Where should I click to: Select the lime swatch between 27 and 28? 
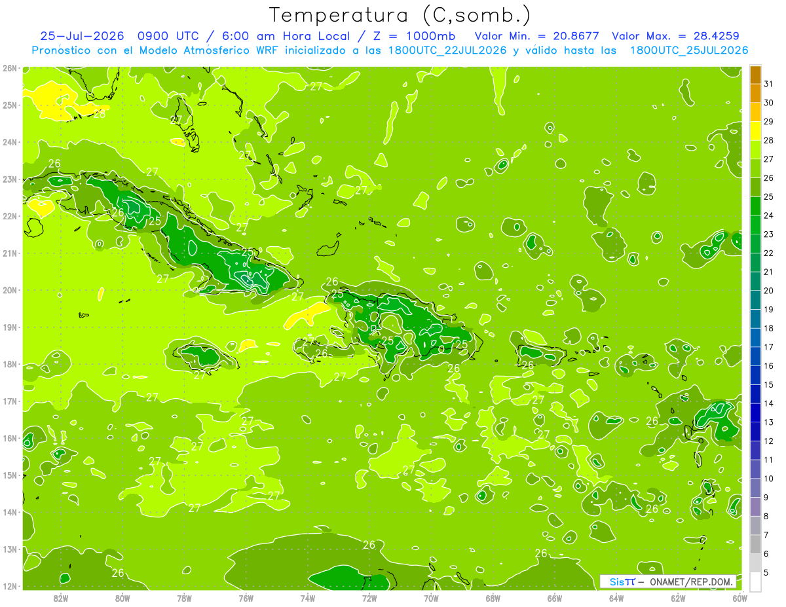[755, 150]
